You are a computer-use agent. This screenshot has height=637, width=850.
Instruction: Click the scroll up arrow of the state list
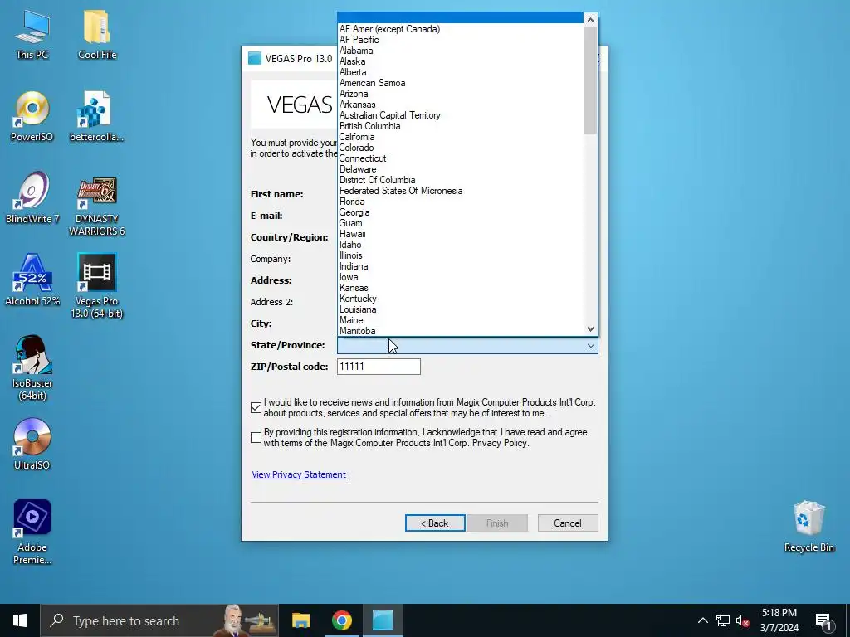pos(590,20)
